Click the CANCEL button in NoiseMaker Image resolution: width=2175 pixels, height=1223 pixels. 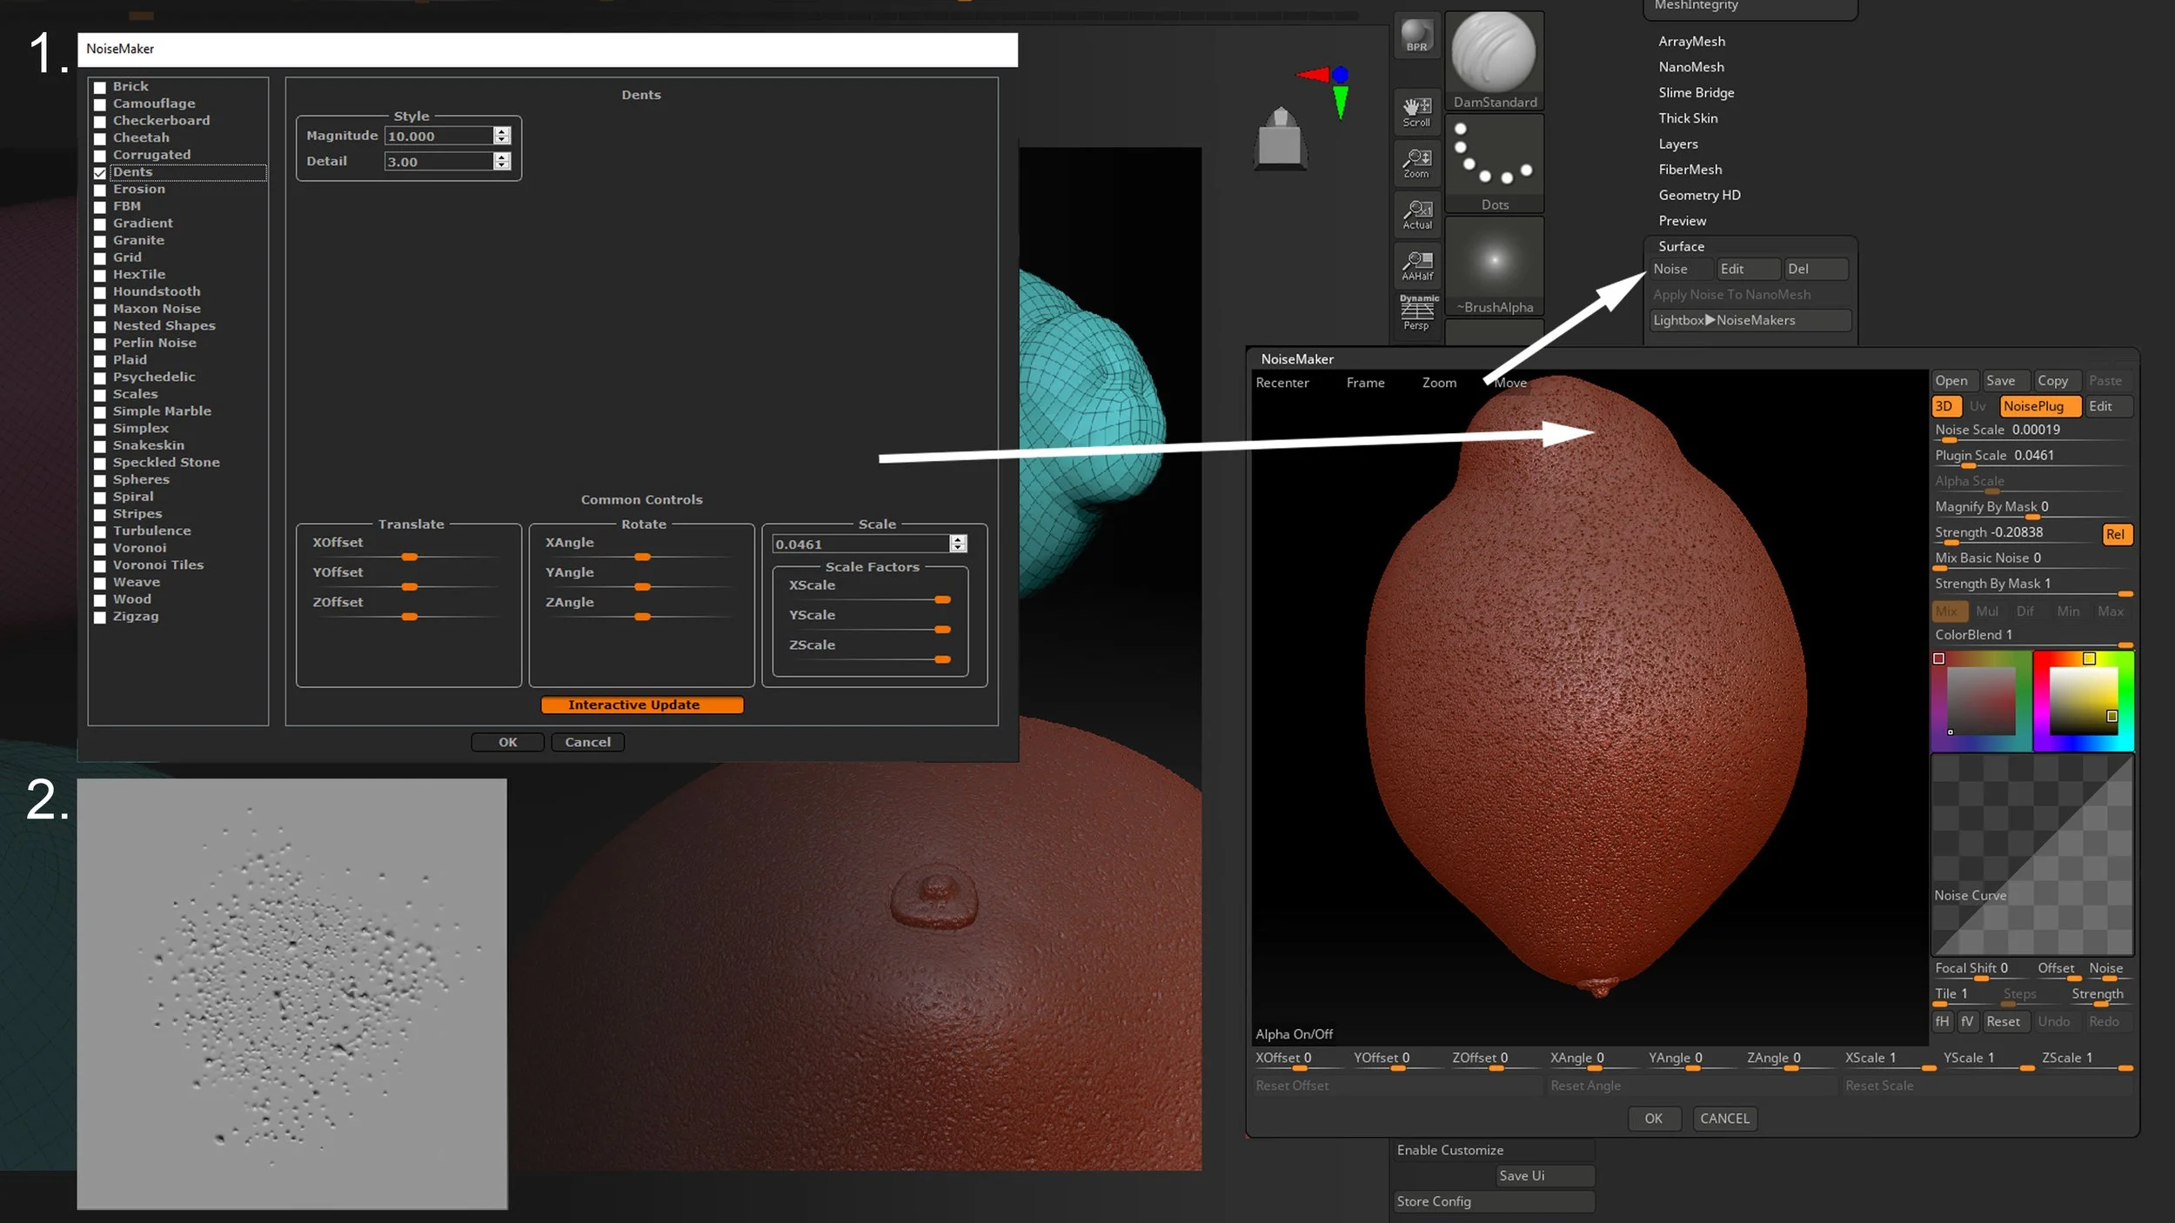[1723, 1119]
